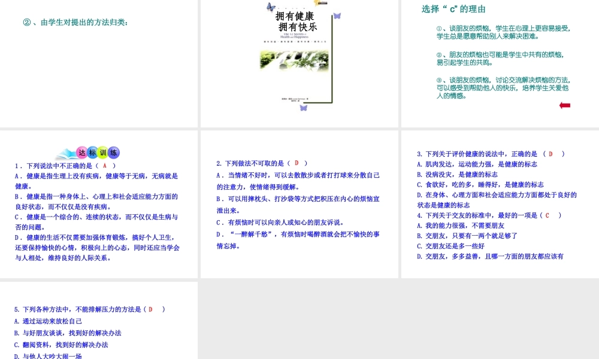
Task: Select option D 交朋友,多多益善
Action: pos(490,256)
